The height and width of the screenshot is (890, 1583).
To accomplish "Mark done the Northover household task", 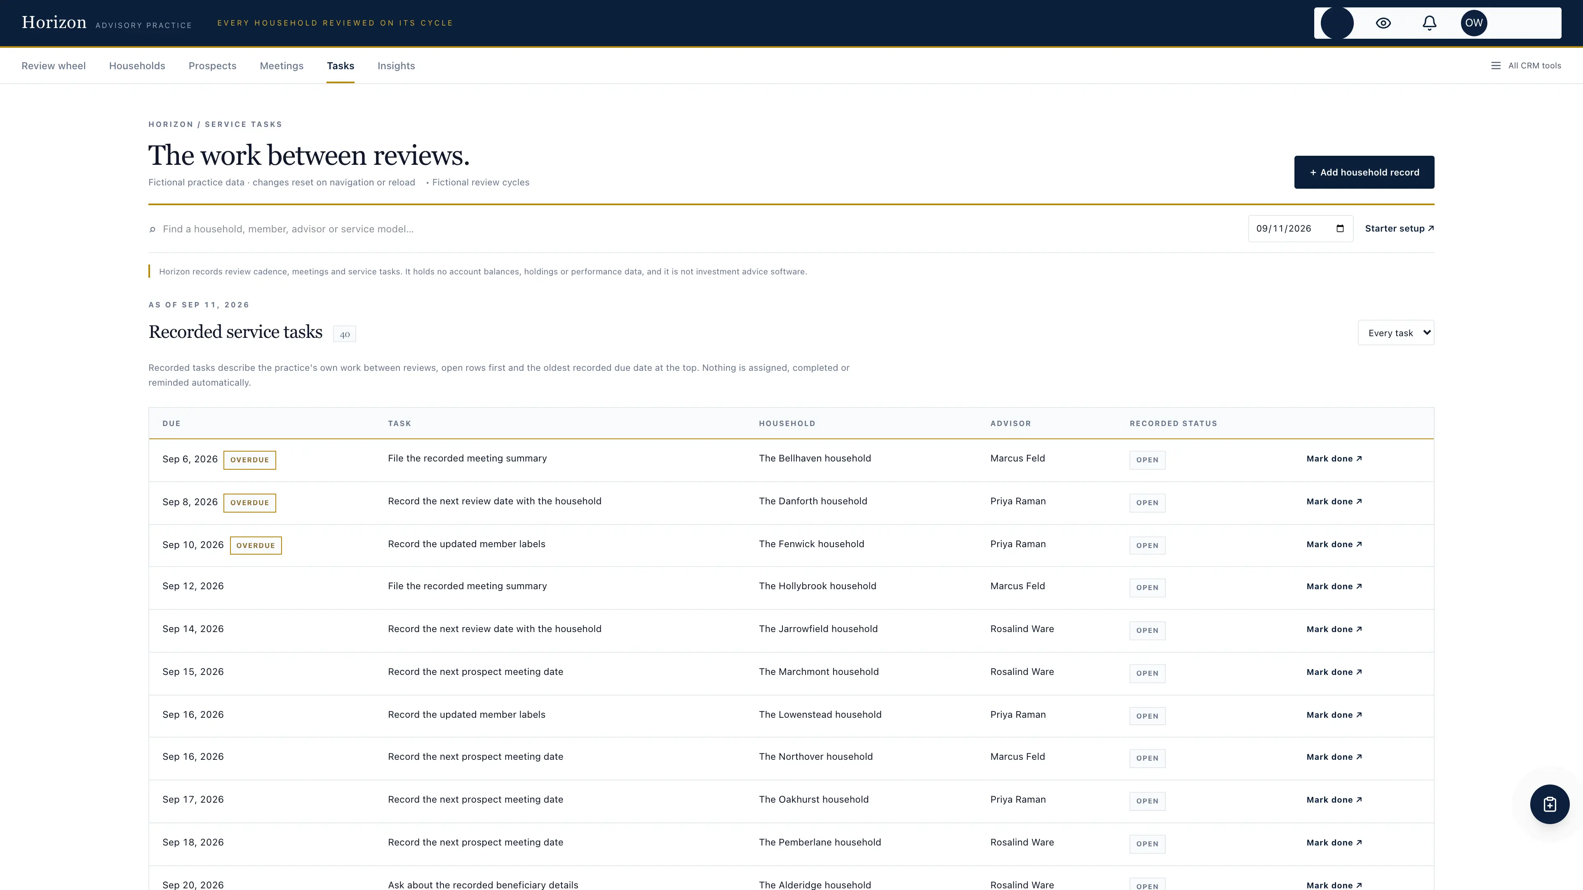I will click(1334, 757).
